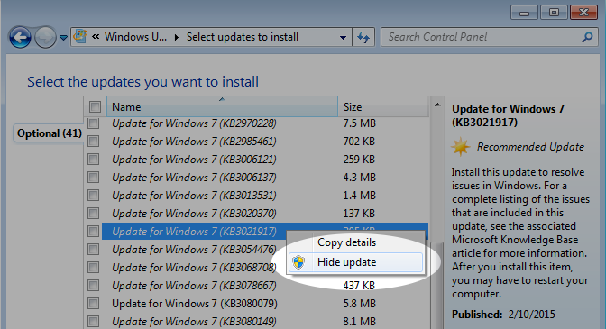Click the greyed Forward arrow button
The height and width of the screenshot is (329, 606).
pos(45,38)
